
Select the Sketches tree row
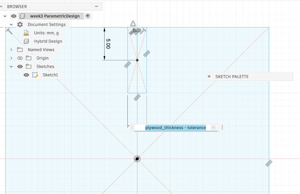[x=45, y=66]
